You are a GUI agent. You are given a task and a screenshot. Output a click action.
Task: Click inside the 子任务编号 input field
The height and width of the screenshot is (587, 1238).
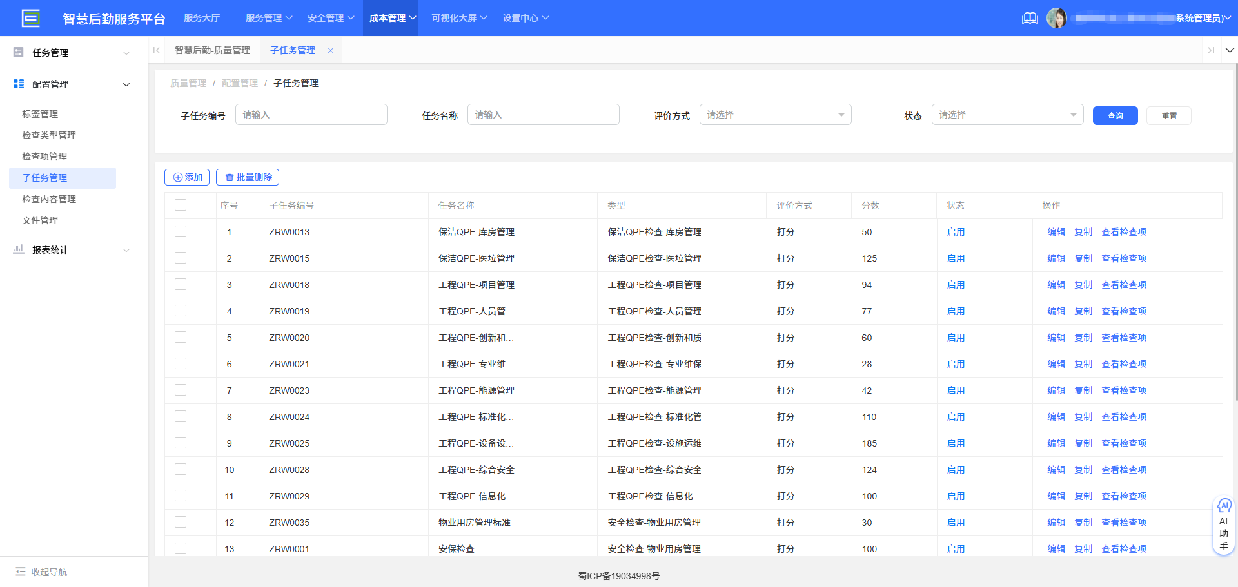[x=311, y=114]
